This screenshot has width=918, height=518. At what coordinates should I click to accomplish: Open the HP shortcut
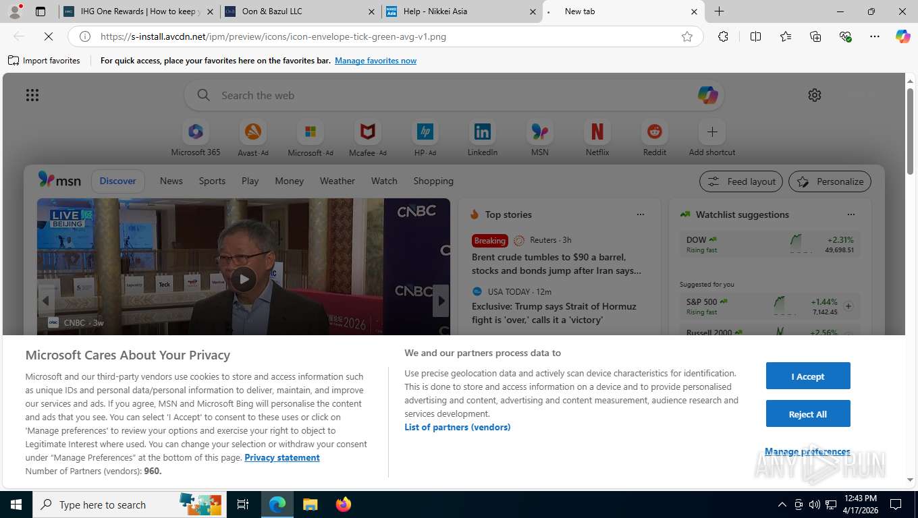pos(425,138)
